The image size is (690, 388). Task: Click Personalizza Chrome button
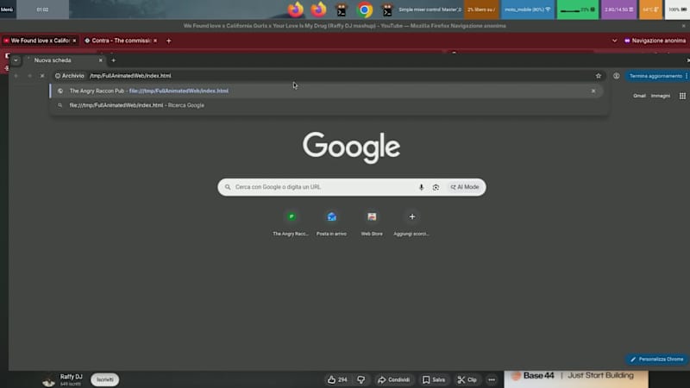point(656,359)
